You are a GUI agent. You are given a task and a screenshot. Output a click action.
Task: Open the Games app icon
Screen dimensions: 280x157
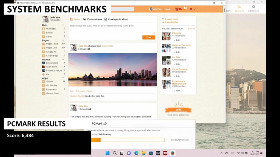click(43, 81)
